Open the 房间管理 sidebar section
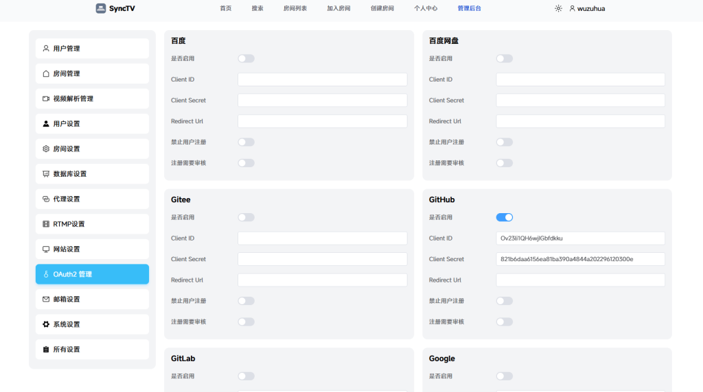 (93, 73)
